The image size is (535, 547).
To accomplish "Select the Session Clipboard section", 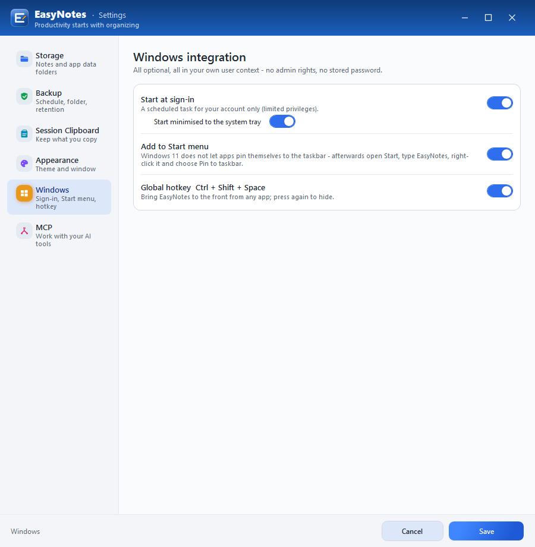I will click(59, 134).
